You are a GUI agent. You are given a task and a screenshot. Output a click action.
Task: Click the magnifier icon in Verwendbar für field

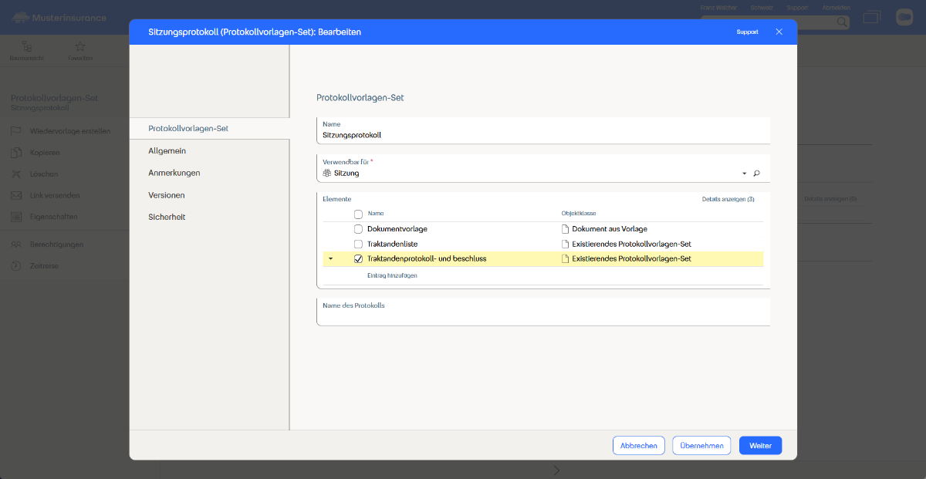[756, 174]
